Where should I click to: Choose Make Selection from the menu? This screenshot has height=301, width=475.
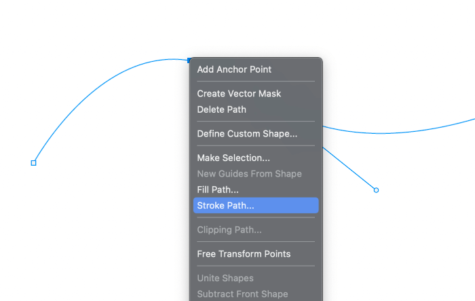(x=233, y=158)
